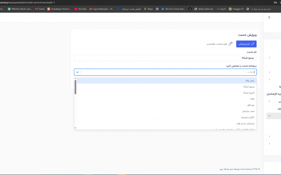Open the Gmail bookmark

click(x=40, y=9)
